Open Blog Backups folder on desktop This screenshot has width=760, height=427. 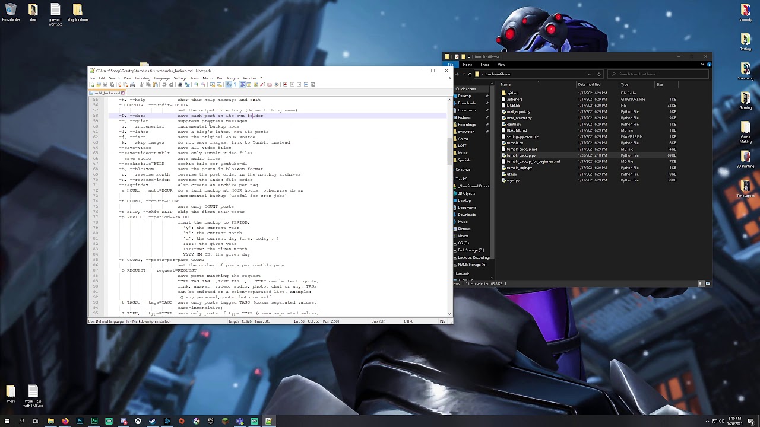pos(78,12)
